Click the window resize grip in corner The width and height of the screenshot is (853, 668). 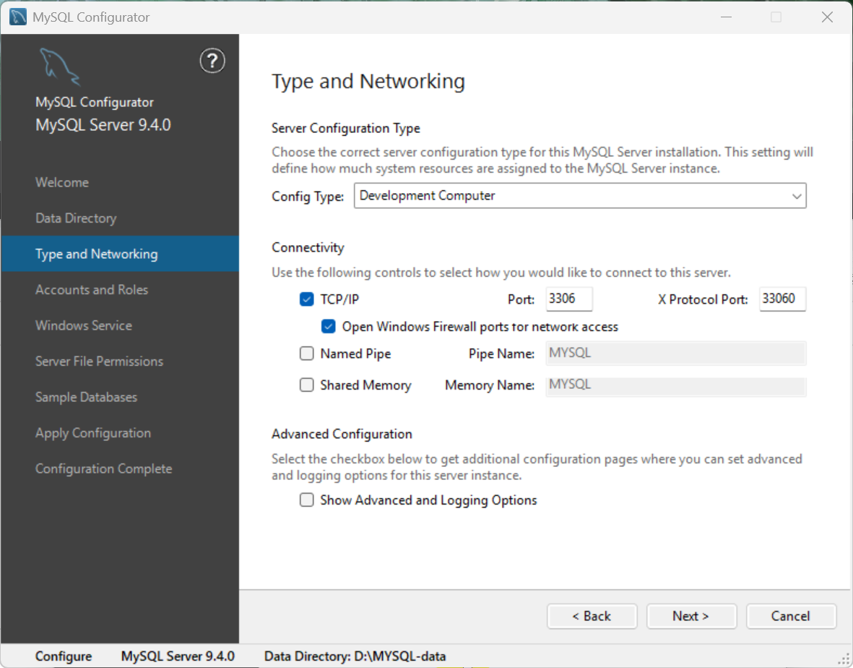pos(843,659)
